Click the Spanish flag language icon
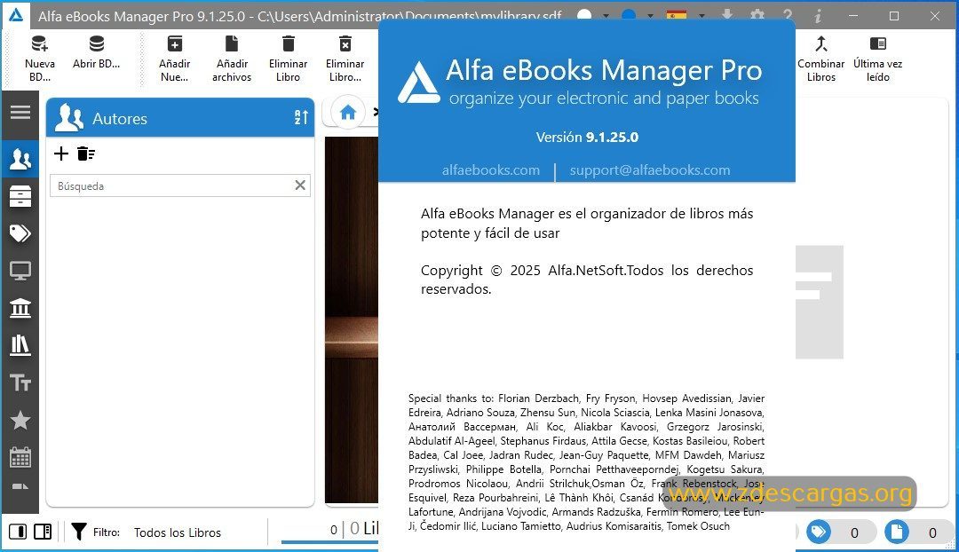 pyautogui.click(x=677, y=16)
